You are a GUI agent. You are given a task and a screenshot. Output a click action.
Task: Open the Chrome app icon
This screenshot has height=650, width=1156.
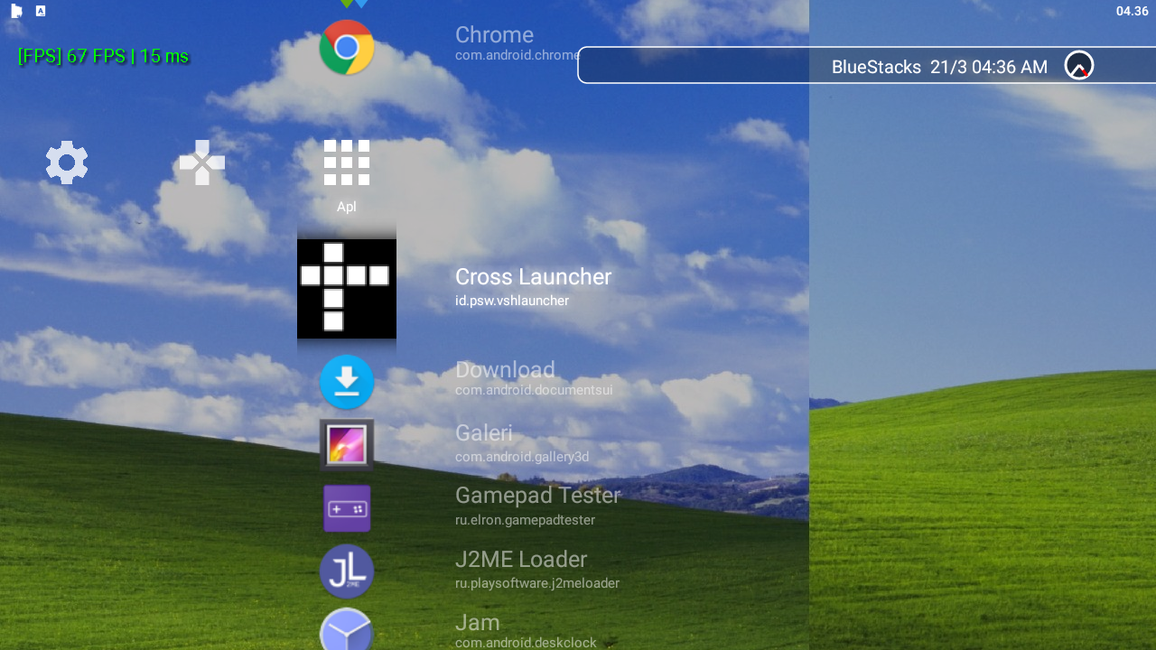pyautogui.click(x=347, y=47)
